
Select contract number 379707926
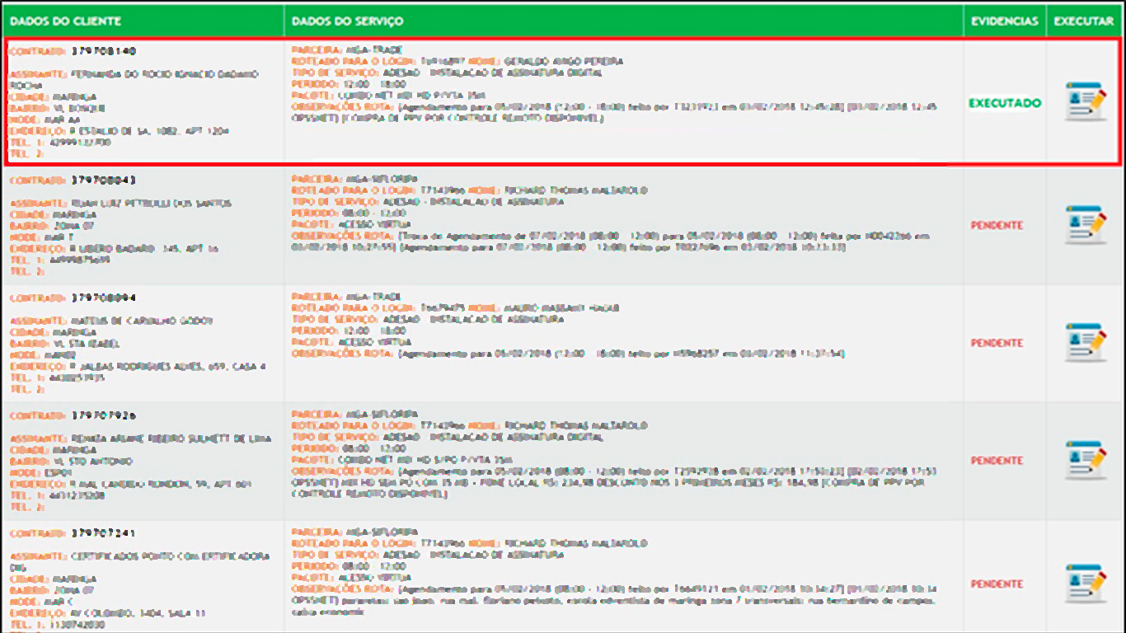[103, 415]
